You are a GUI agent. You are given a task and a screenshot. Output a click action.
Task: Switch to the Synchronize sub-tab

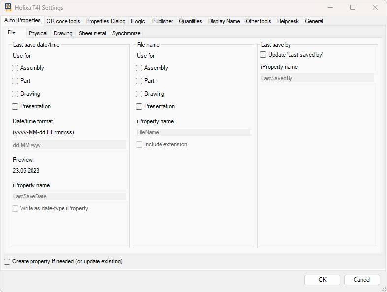click(126, 33)
